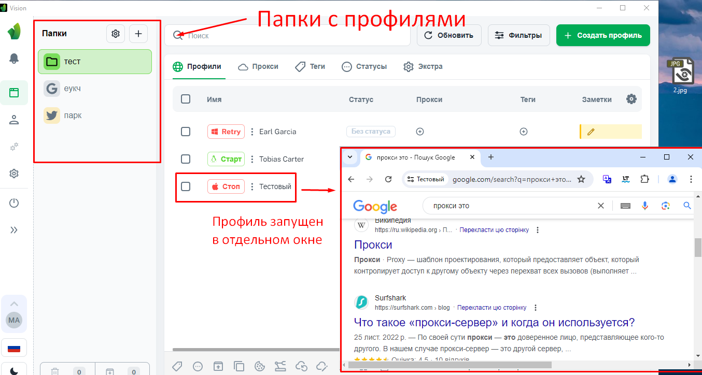Open folder settings gear next to Папки
The image size is (702, 375).
pyautogui.click(x=116, y=34)
